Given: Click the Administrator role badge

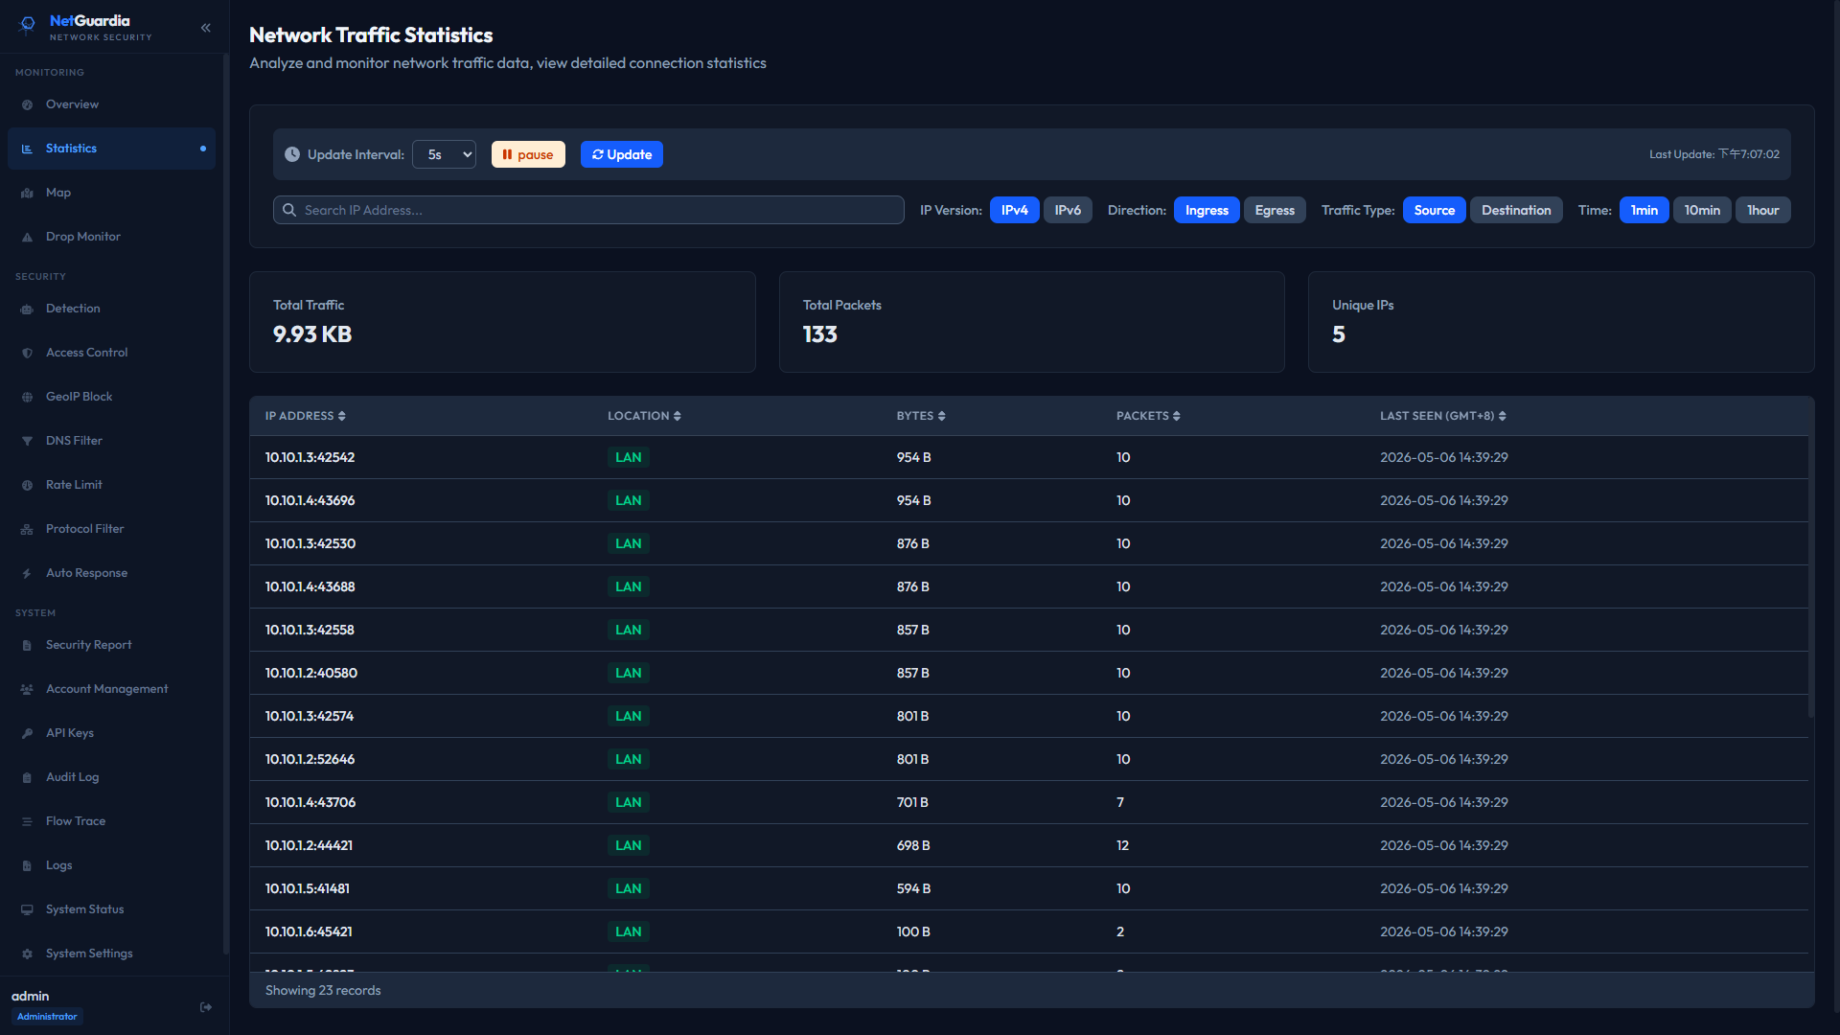Looking at the screenshot, I should [47, 1017].
